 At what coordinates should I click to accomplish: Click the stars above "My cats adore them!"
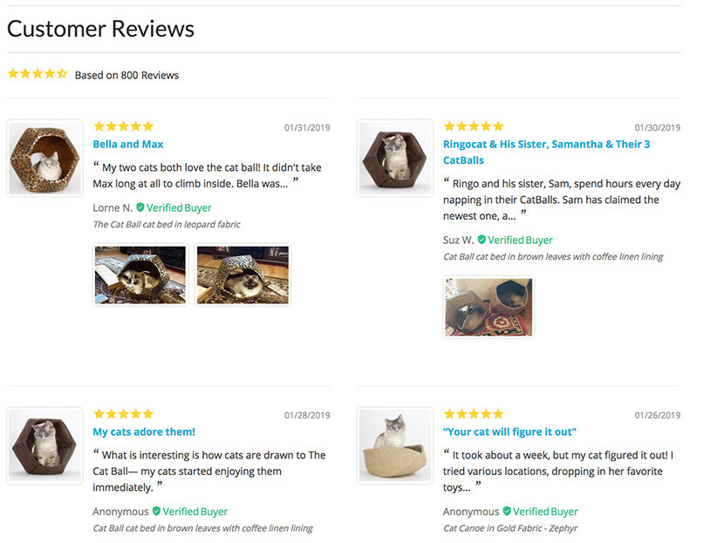pyautogui.click(x=123, y=414)
